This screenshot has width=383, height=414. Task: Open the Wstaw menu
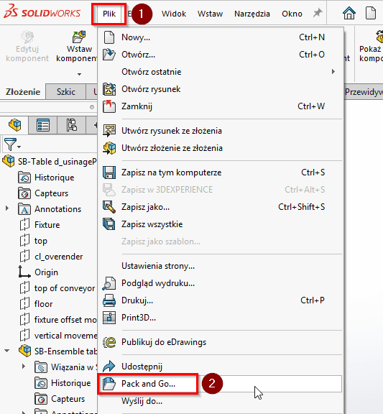(x=210, y=14)
